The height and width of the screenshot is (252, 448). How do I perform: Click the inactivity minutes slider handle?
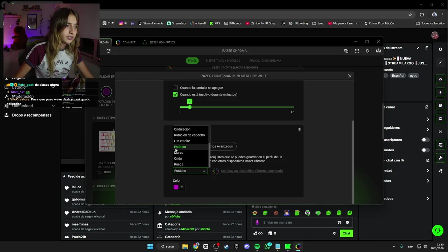point(189,107)
